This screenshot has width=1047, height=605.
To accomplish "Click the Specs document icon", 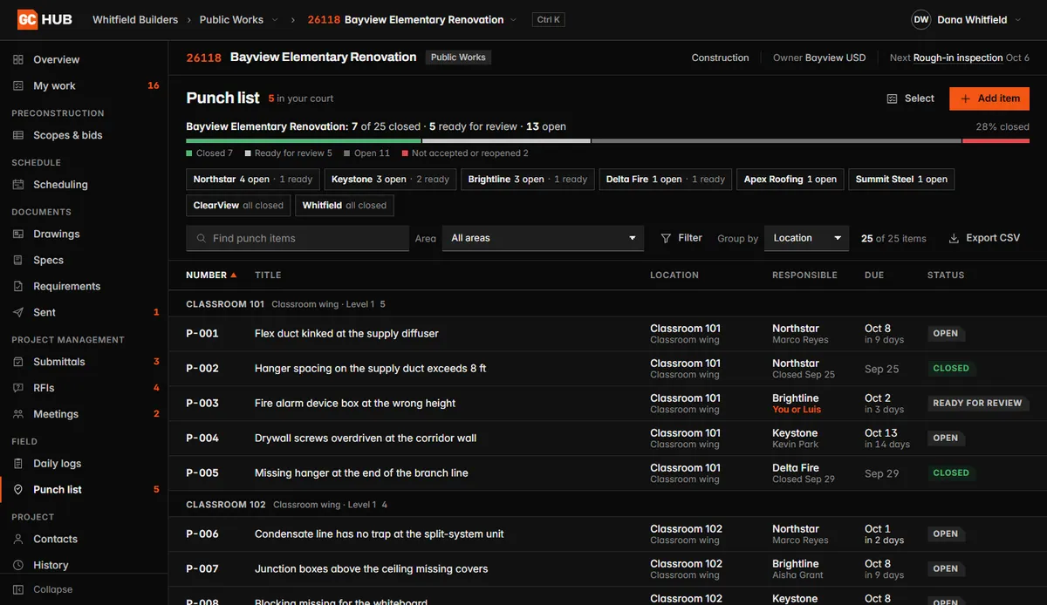I will click(x=18, y=260).
